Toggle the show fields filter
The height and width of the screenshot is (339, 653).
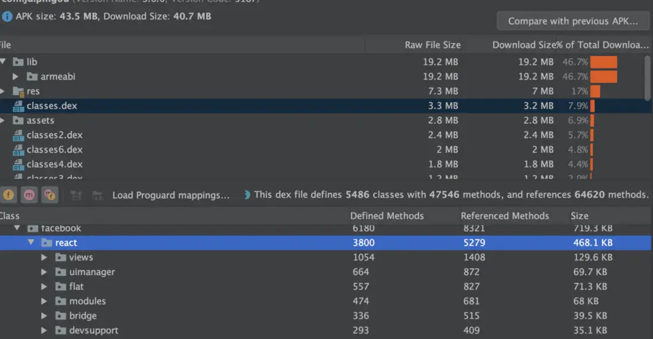pyautogui.click(x=9, y=194)
